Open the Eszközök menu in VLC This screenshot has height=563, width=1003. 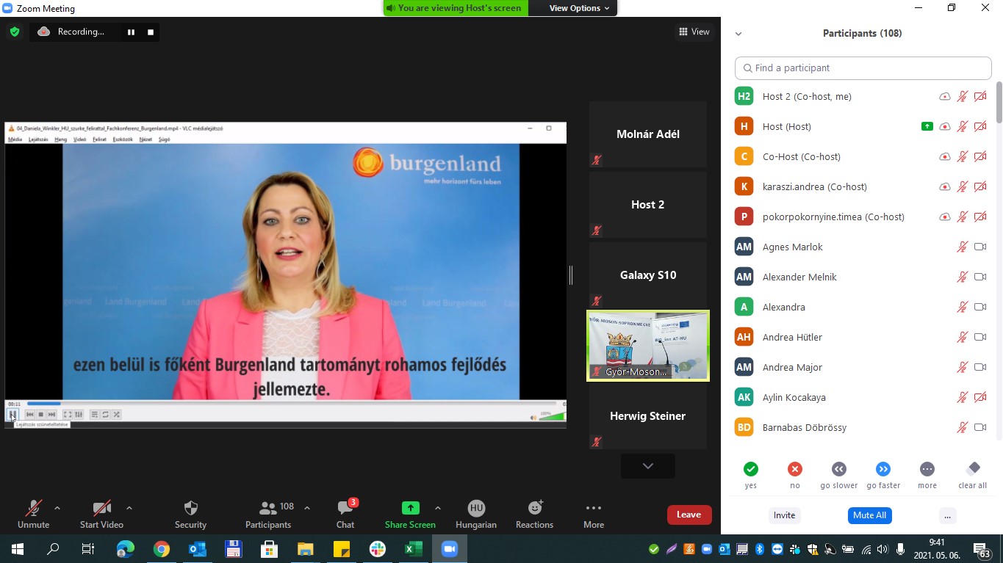click(123, 139)
